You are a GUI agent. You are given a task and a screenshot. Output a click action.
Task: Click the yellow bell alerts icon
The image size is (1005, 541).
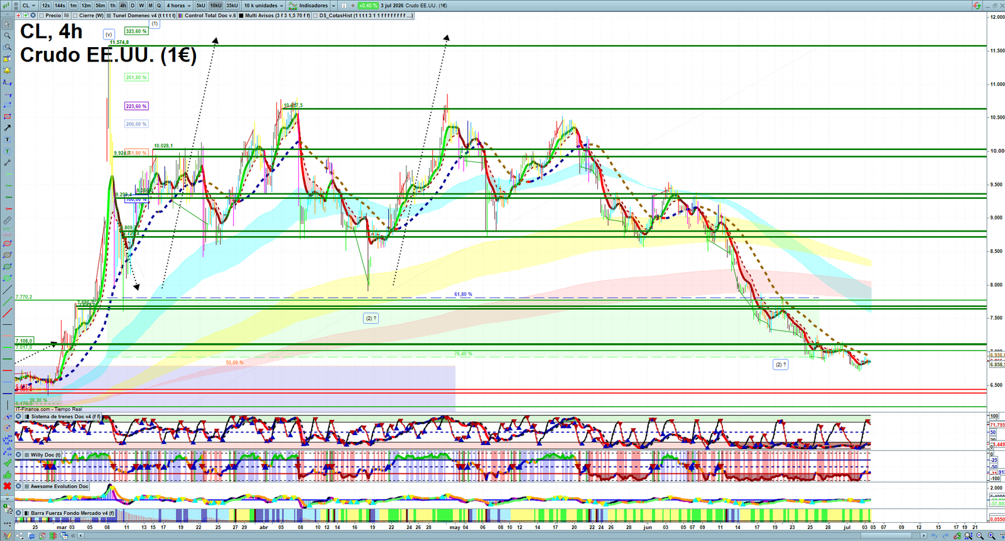[x=7, y=70]
